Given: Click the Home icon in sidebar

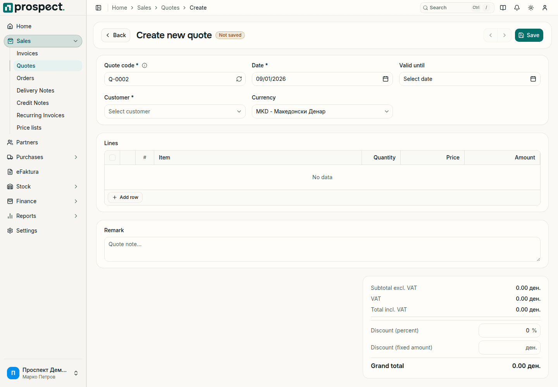Looking at the screenshot, I should click(x=10, y=26).
